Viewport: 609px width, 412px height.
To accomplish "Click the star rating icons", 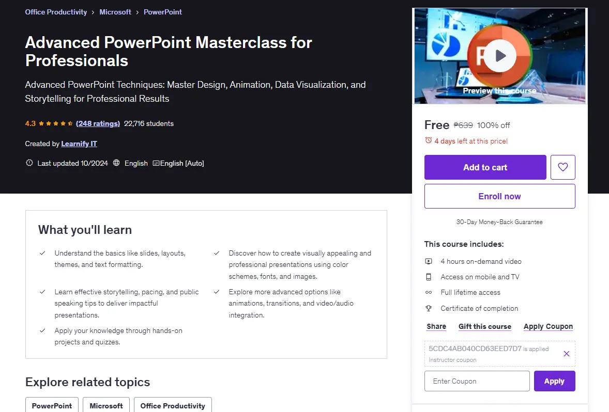I will [x=55, y=123].
